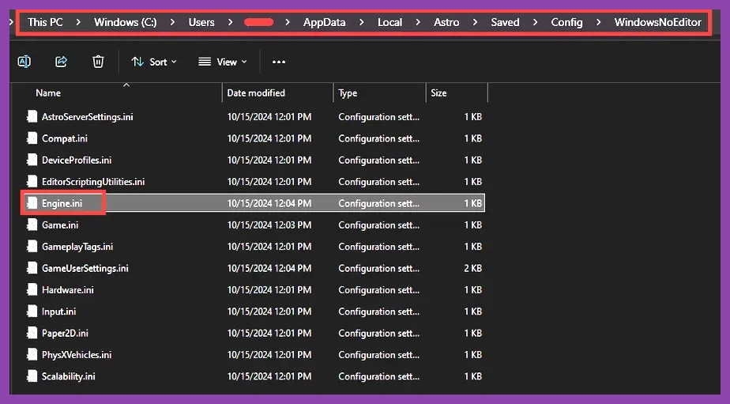Click the file icon of PhysXVehicles.ini
The width and height of the screenshot is (730, 404).
coord(32,355)
